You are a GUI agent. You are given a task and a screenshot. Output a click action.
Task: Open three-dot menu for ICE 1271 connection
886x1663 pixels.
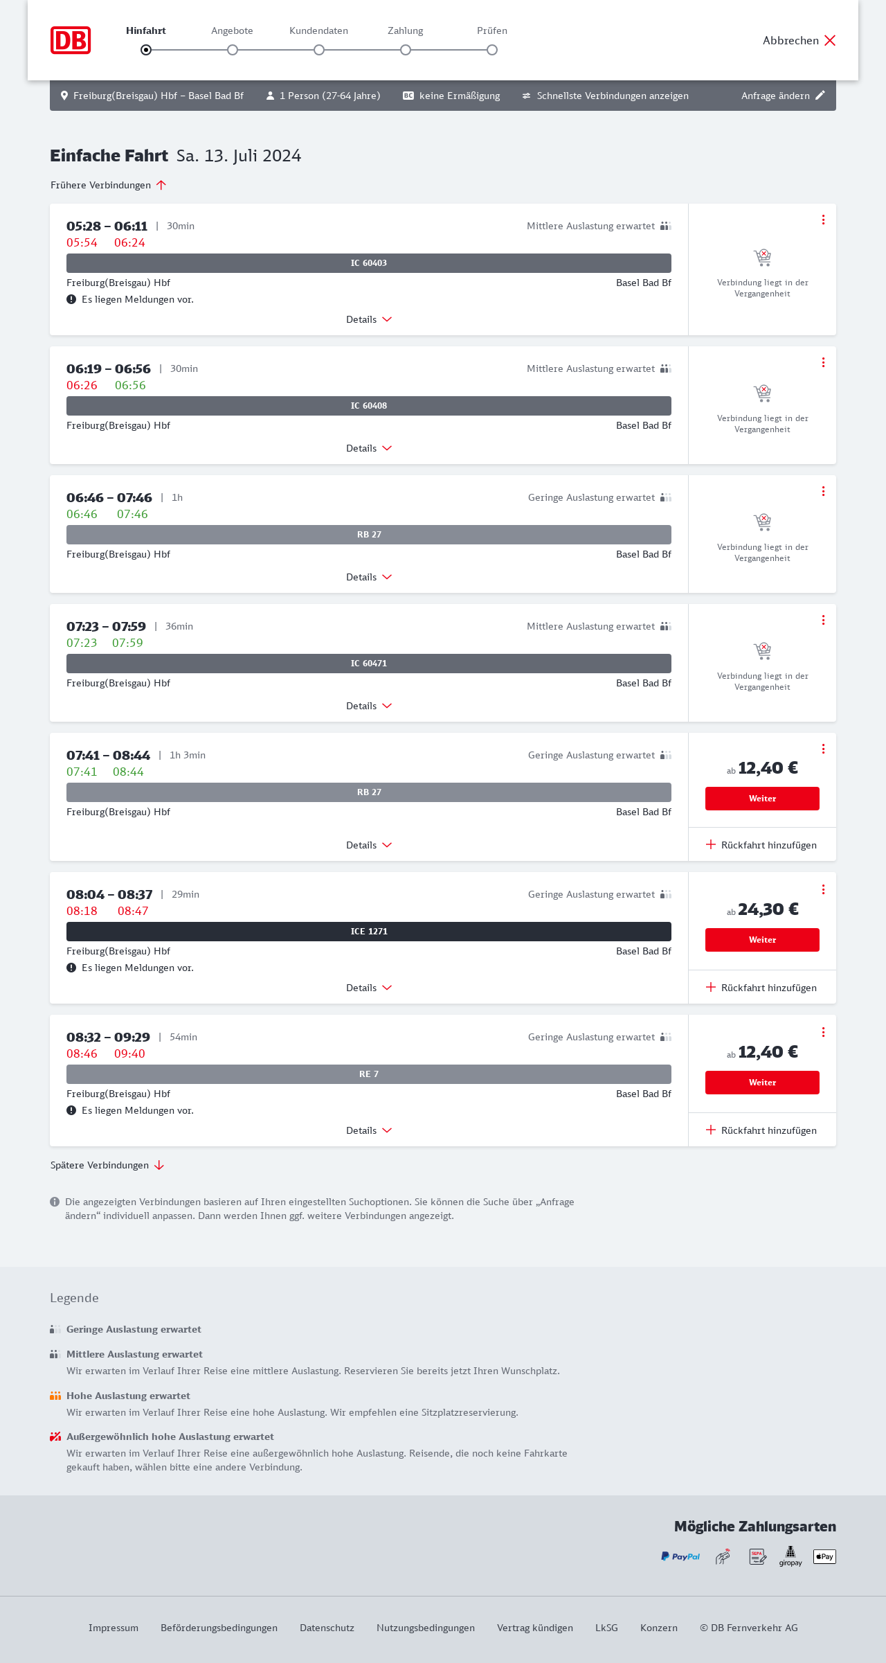tap(823, 889)
